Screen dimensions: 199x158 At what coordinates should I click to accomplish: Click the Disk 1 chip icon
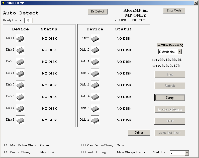coord(20,38)
